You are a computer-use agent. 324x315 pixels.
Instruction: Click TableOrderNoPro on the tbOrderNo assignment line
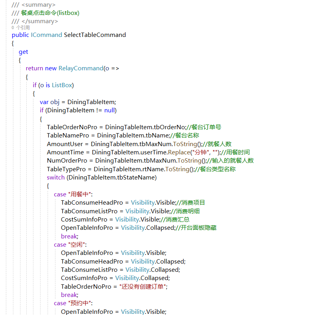(72, 127)
